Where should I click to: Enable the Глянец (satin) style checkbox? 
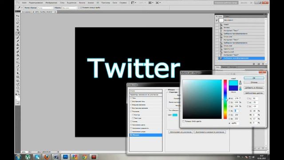click(x=131, y=121)
